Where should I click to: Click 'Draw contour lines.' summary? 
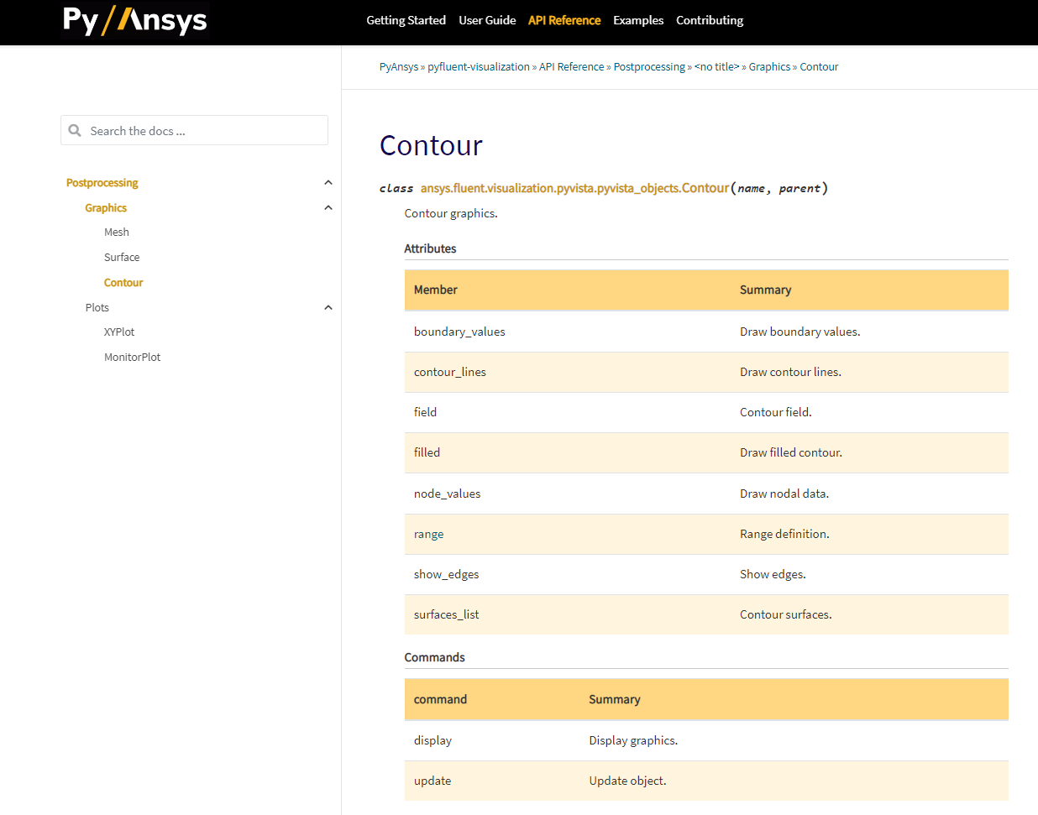point(790,373)
